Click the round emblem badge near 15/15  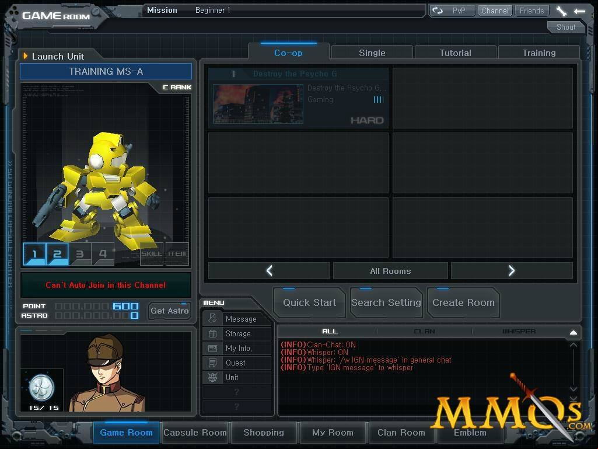pyautogui.click(x=41, y=388)
